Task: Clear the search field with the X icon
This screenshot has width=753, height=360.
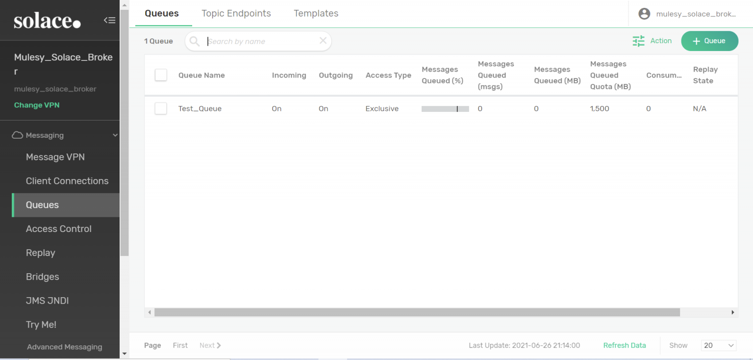Action: (323, 41)
